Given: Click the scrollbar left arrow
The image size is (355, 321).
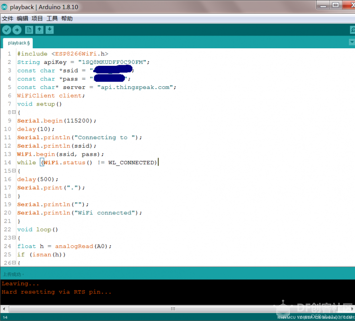Looking at the screenshot, I should click(4, 309).
